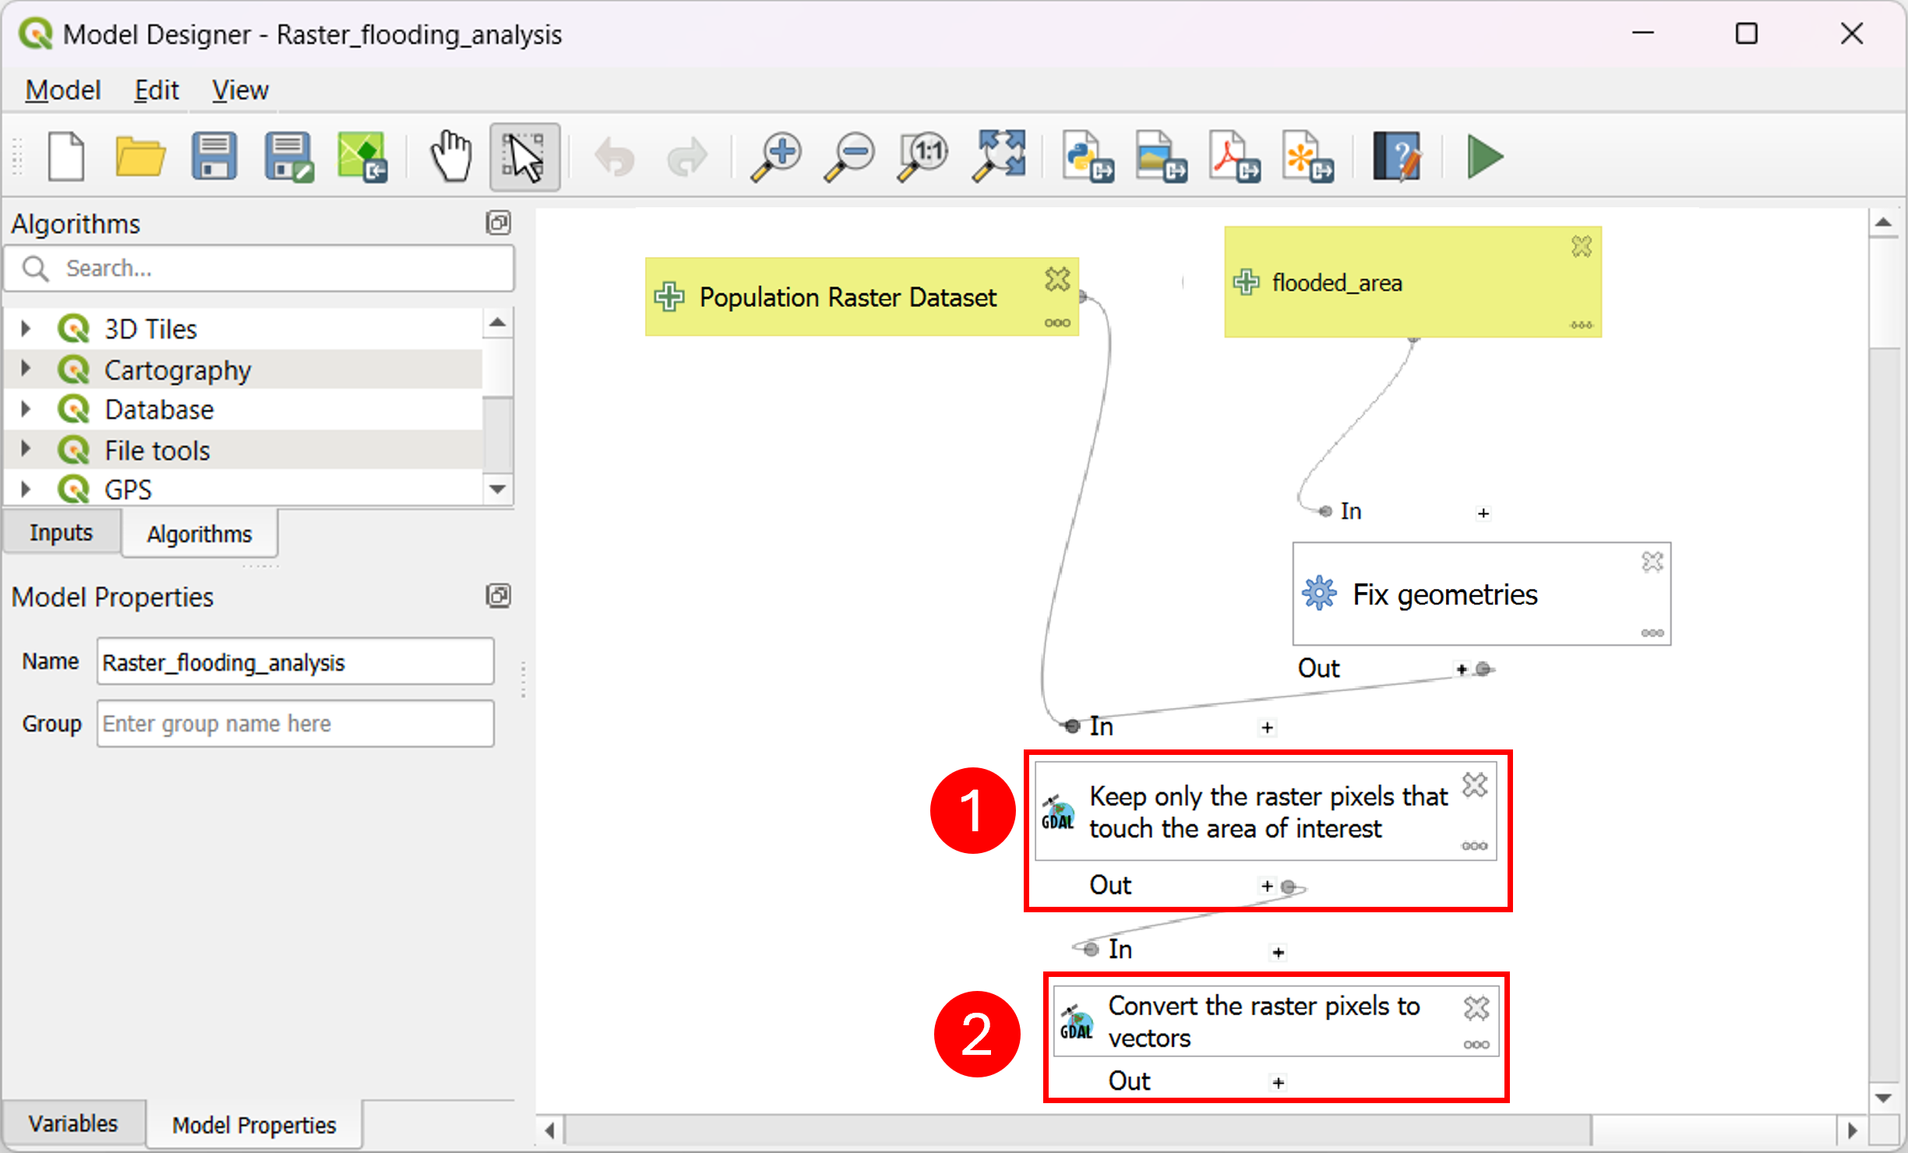Screen dimensions: 1908x1153
Task: Export the model as a PDF
Action: (x=1236, y=157)
